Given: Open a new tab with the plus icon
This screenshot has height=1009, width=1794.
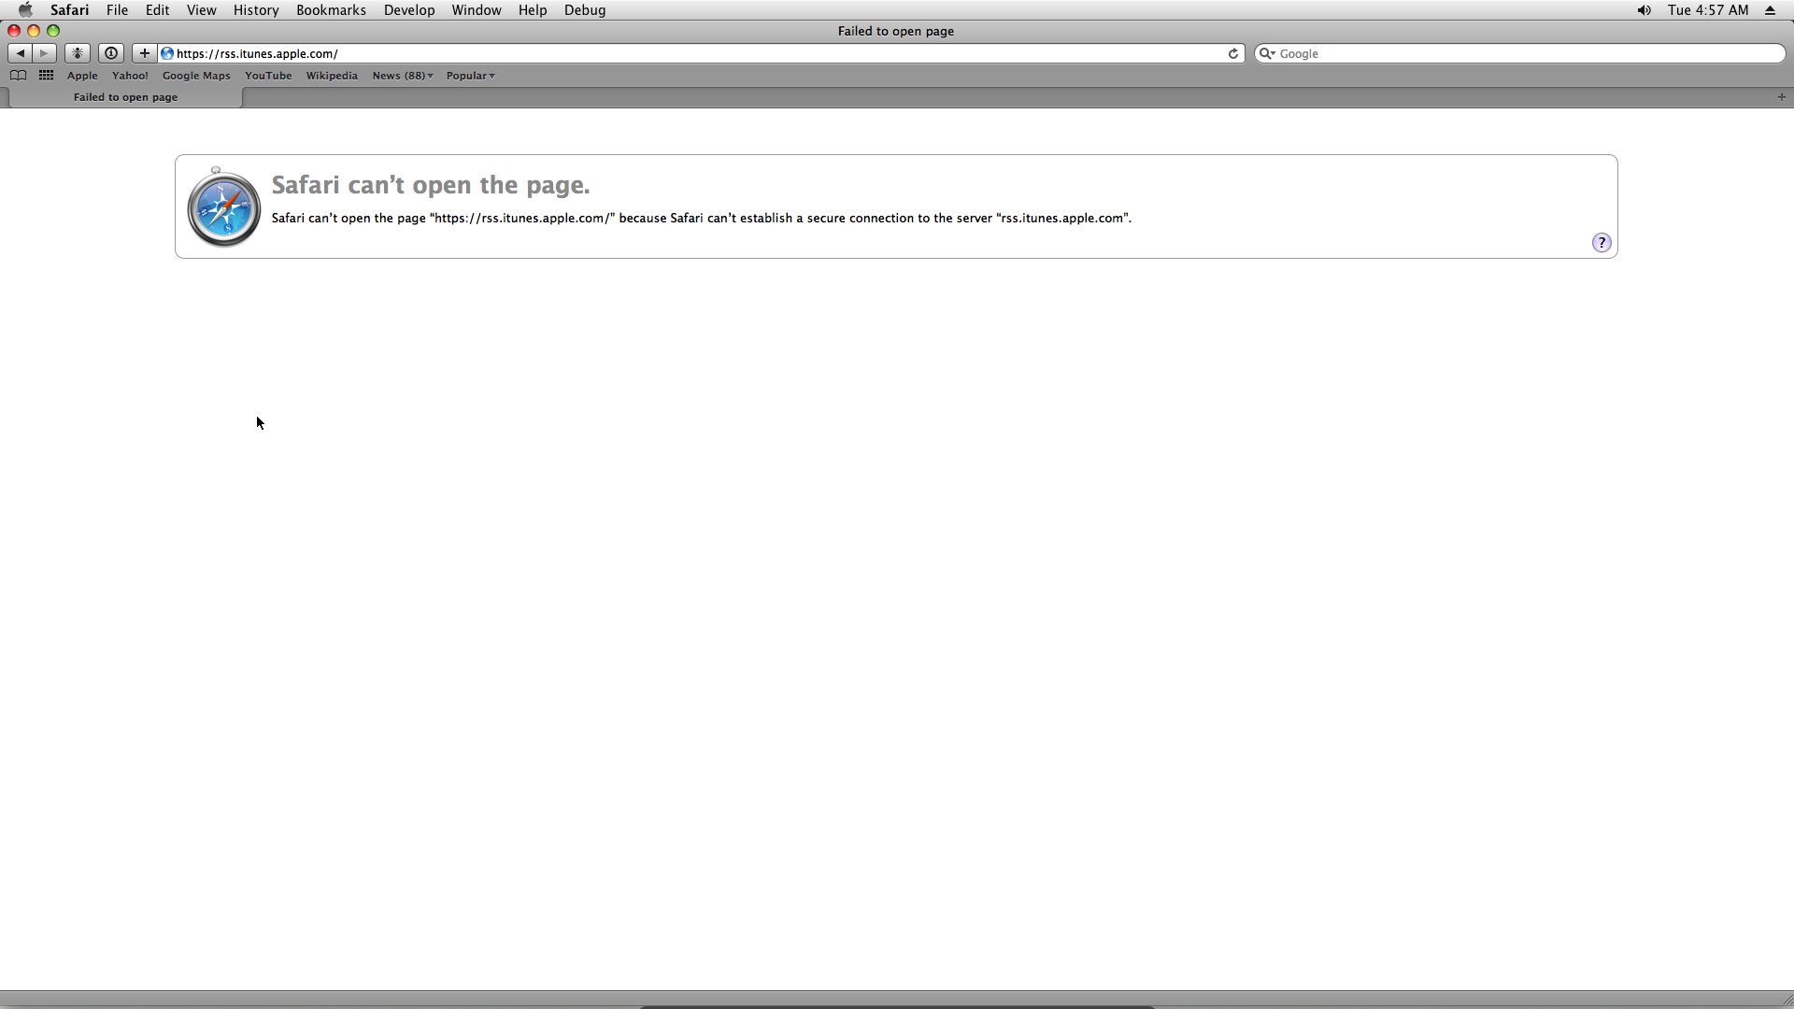Looking at the screenshot, I should 1781,97.
